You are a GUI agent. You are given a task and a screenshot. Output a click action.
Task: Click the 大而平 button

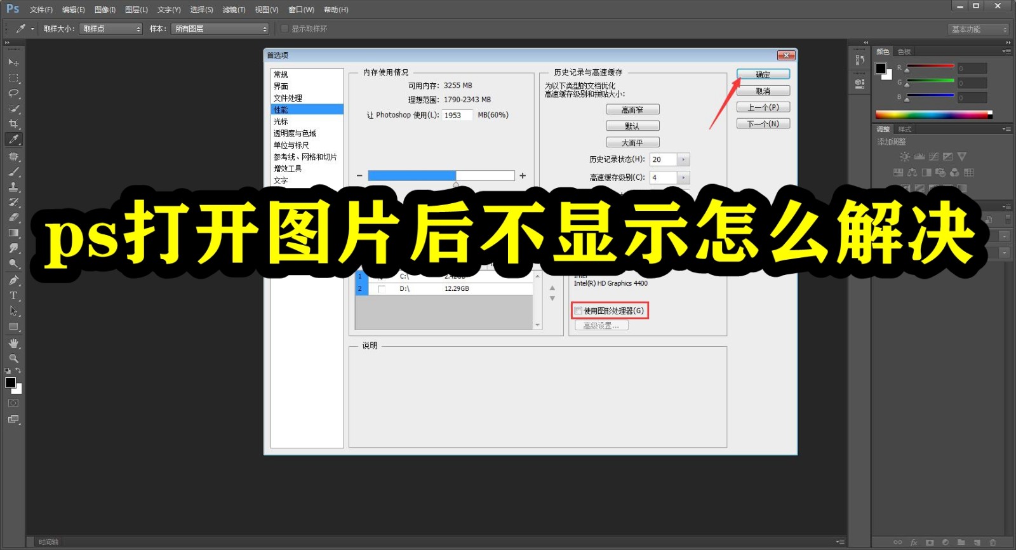coord(632,143)
